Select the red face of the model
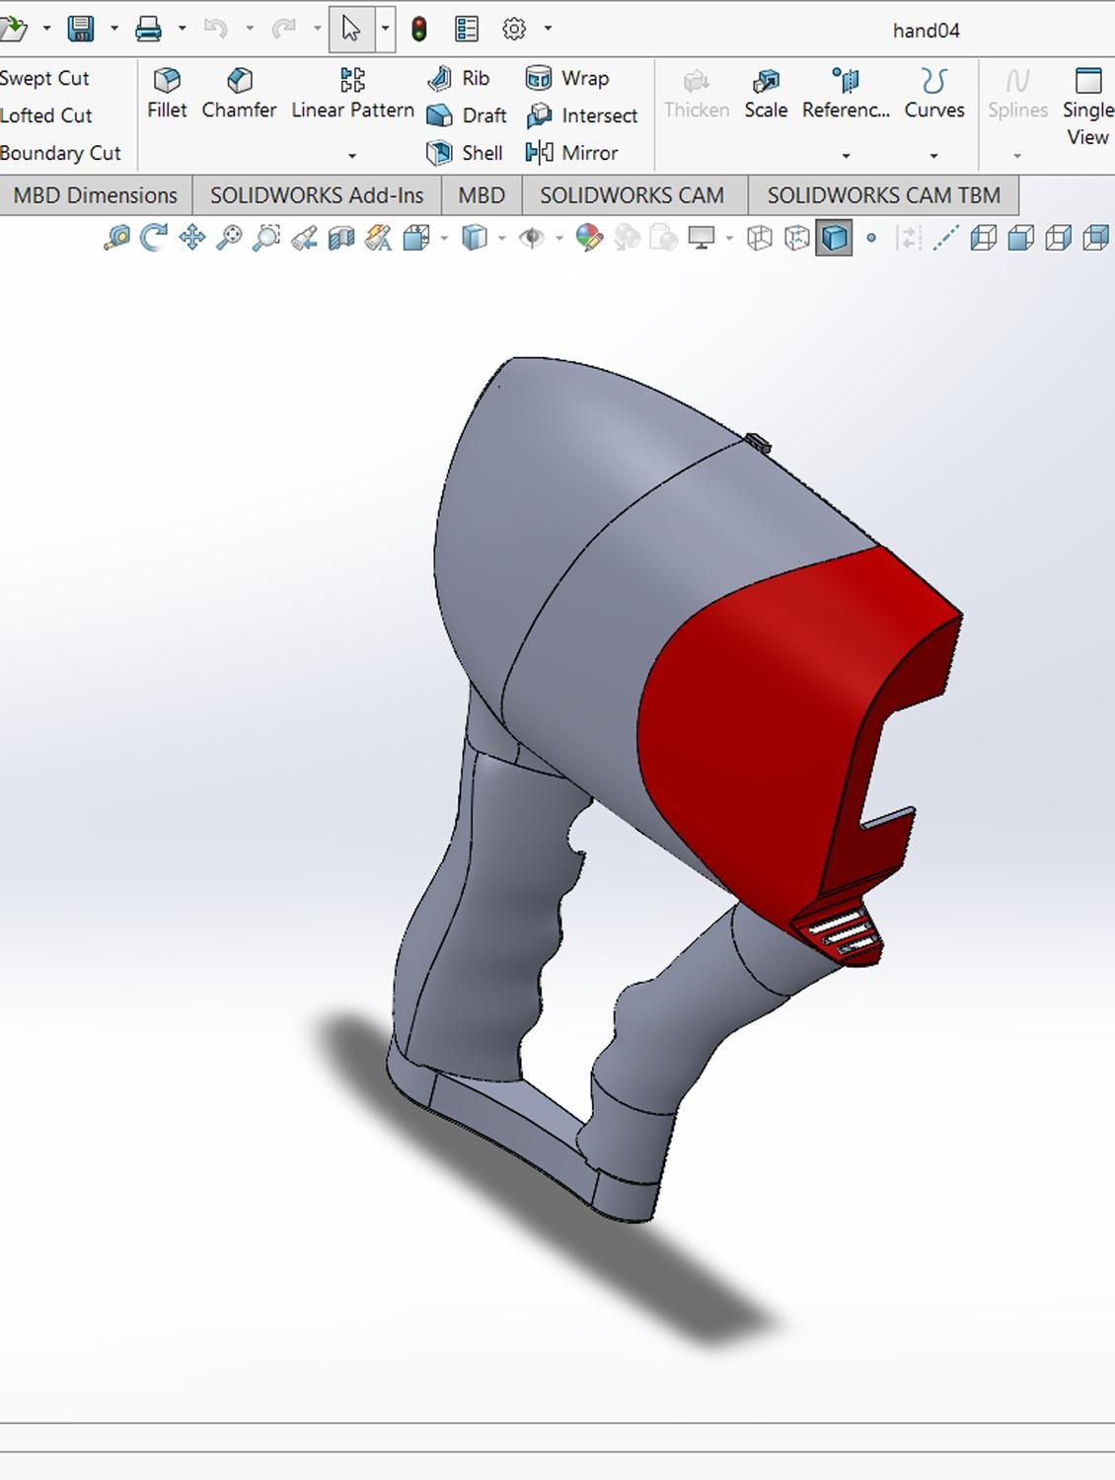The width and height of the screenshot is (1115, 1480). pyautogui.click(x=750, y=730)
